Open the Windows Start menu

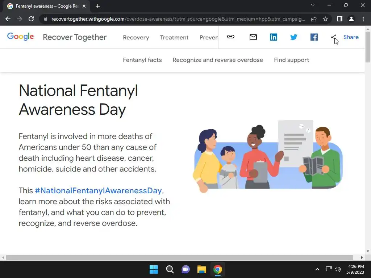point(154,269)
